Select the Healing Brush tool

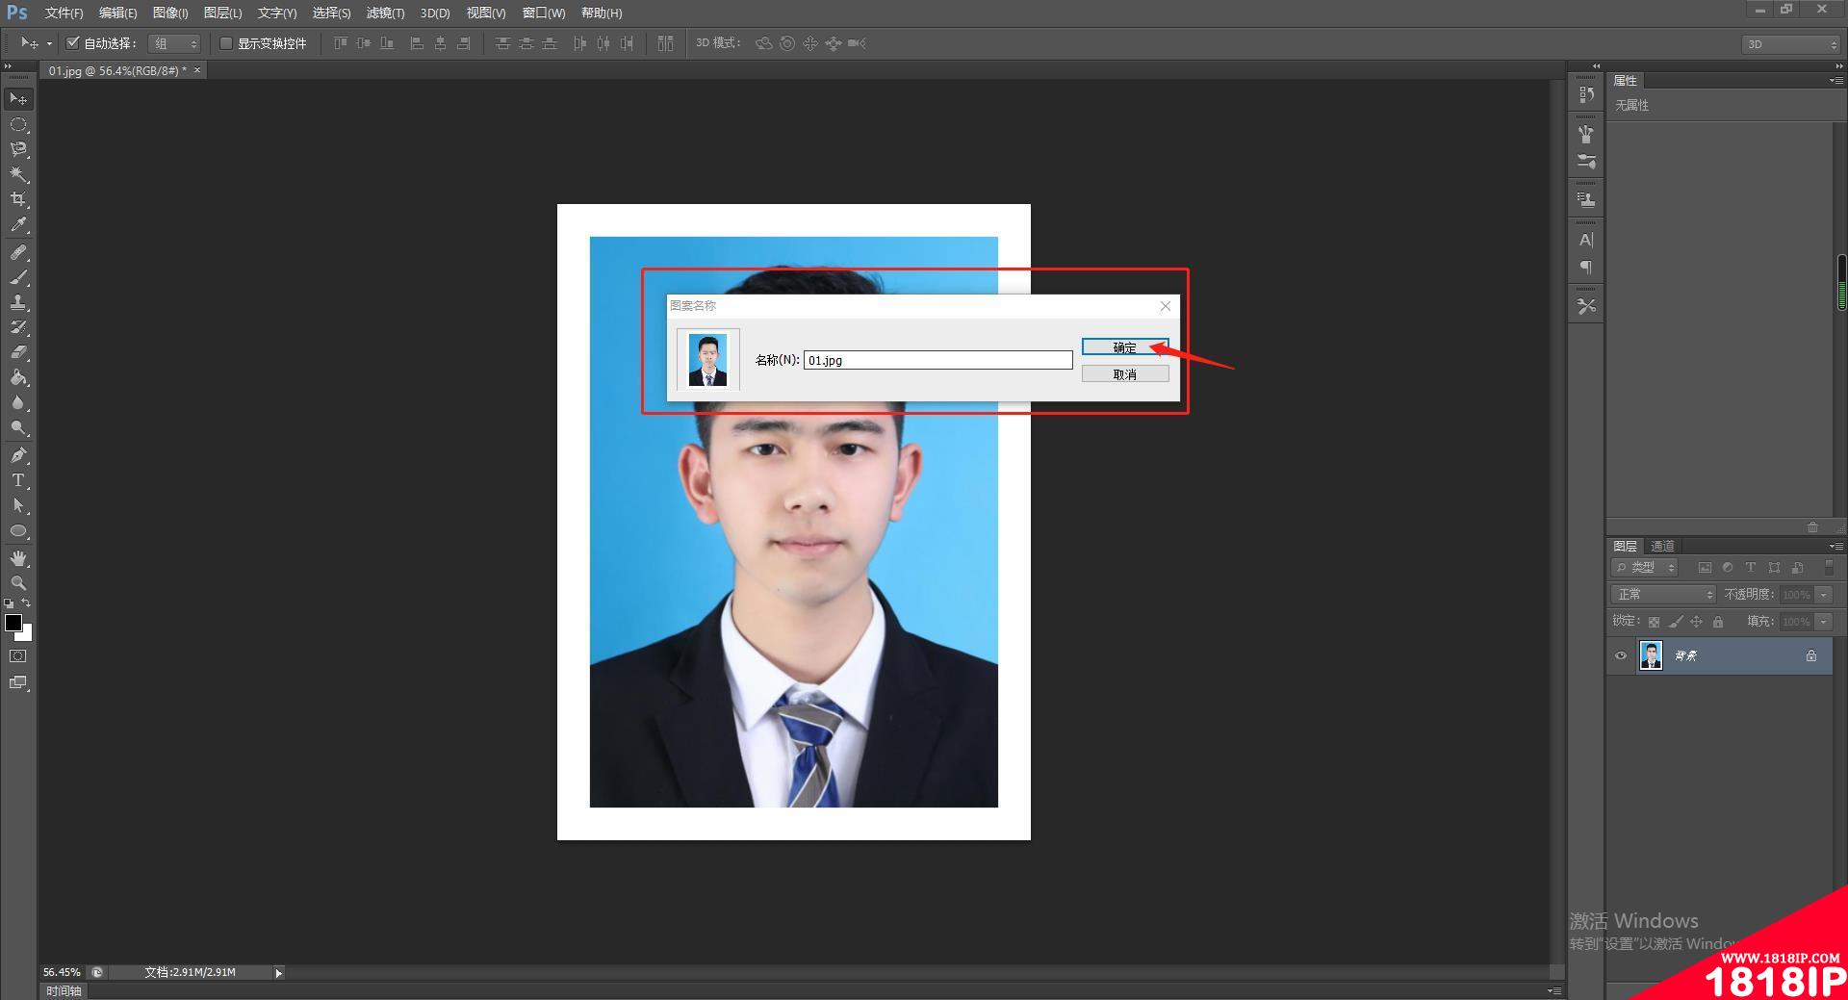pyautogui.click(x=18, y=252)
